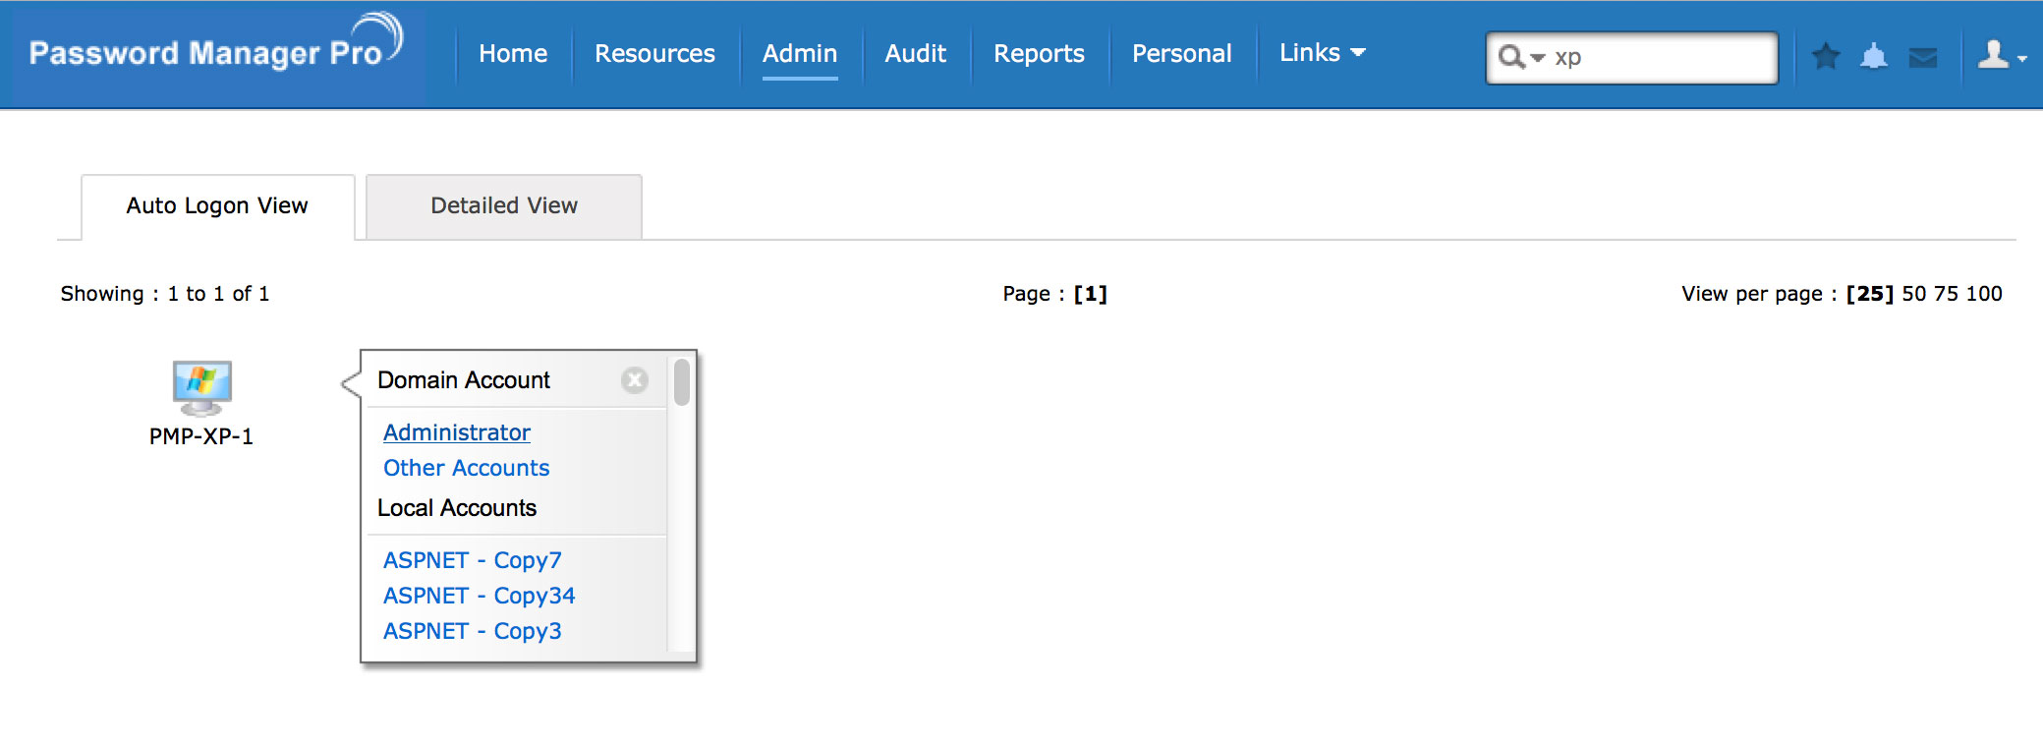This screenshot has height=745, width=2043.
Task: Open the Resources menu
Action: click(x=654, y=53)
